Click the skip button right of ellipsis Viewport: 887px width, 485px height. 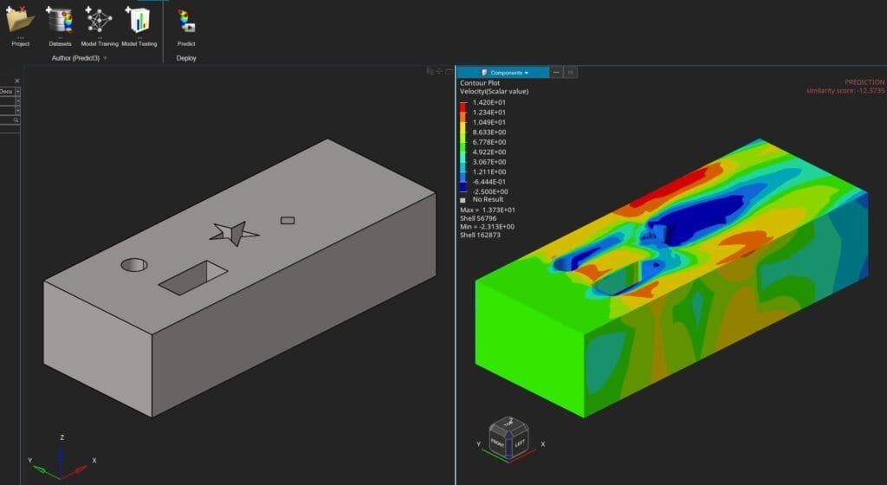coord(570,73)
